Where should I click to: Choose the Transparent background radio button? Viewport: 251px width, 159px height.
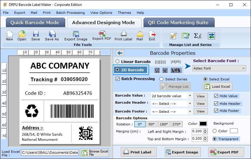click(214, 139)
